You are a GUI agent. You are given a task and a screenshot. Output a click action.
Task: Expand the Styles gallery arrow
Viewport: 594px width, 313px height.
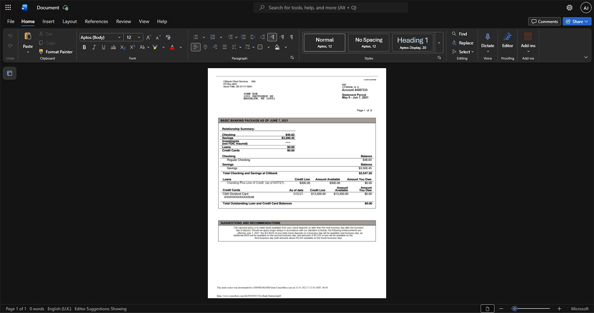pos(439,43)
